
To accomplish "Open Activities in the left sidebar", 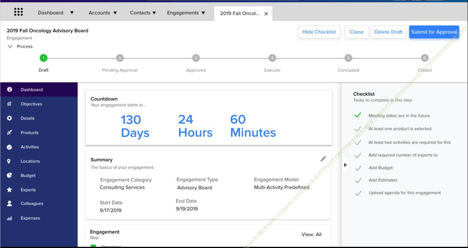I will tap(39, 147).
